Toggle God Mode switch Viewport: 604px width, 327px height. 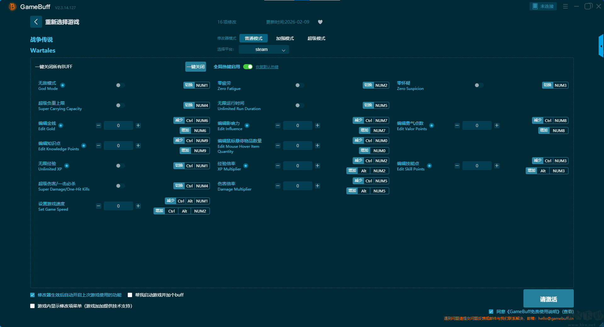pyautogui.click(x=120, y=85)
